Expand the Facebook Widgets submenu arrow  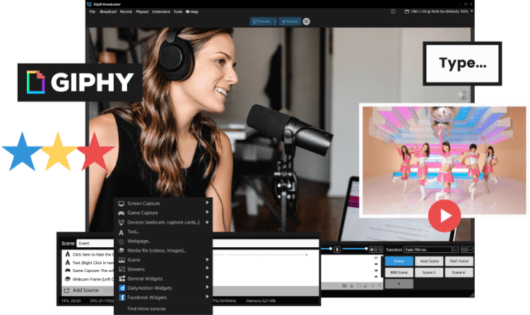(207, 297)
